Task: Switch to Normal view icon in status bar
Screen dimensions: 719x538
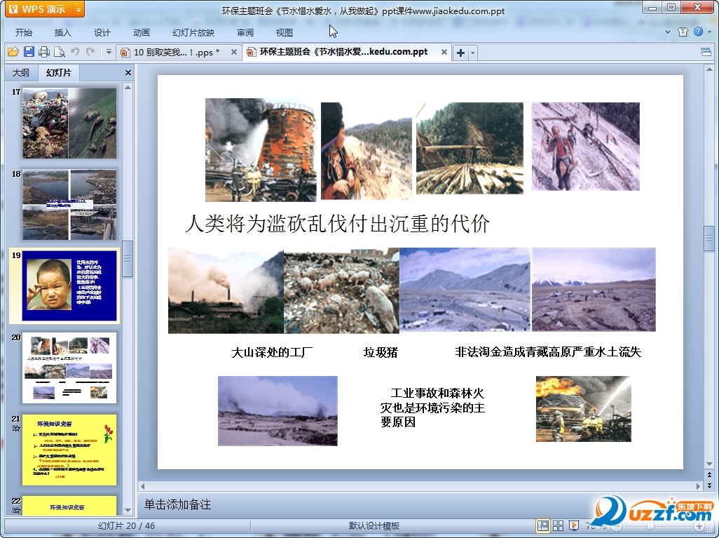Action: tap(543, 526)
